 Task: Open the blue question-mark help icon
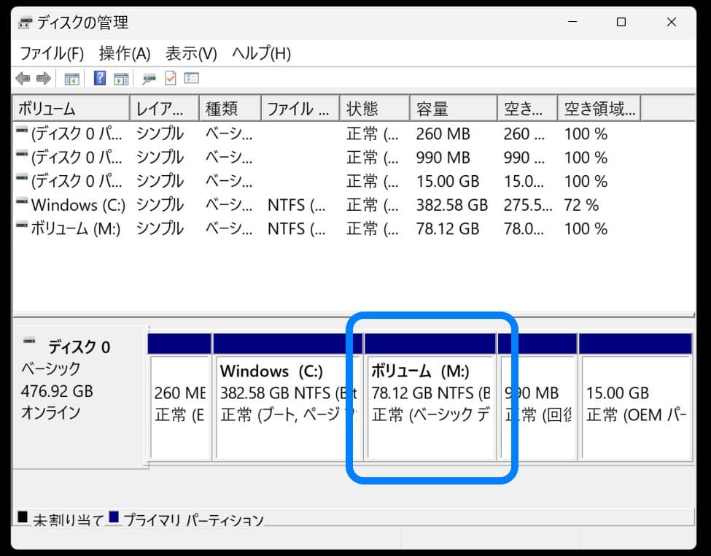tap(99, 79)
